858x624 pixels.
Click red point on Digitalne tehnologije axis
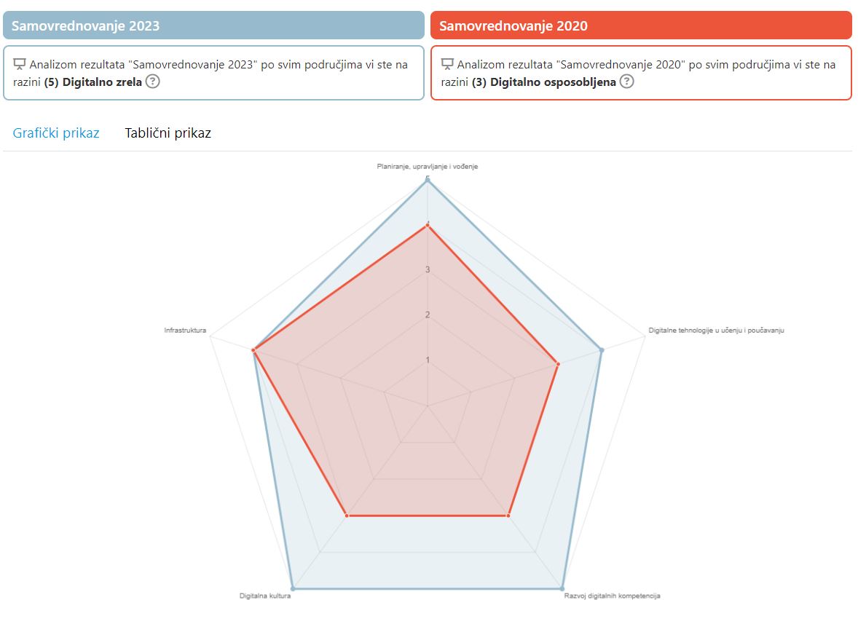point(558,363)
